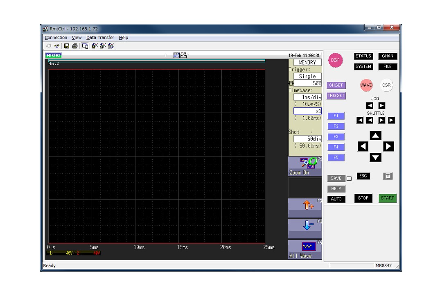This screenshot has width=442, height=295.
Task: Click the SYSTEM button
Action: (363, 67)
